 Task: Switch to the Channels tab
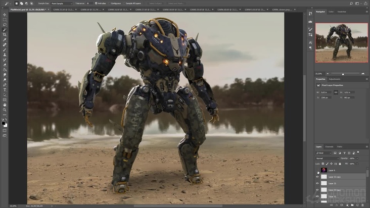coord(329,146)
